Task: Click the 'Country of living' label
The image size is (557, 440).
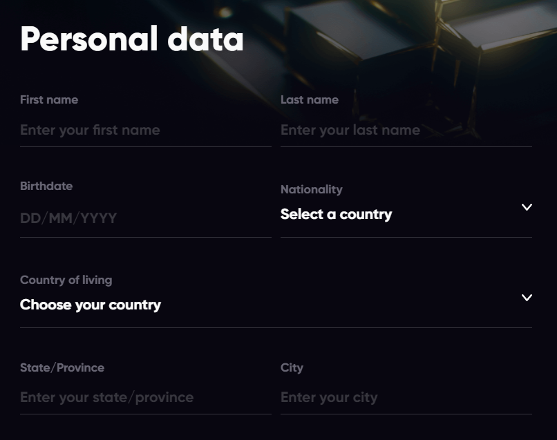Action: (x=66, y=280)
